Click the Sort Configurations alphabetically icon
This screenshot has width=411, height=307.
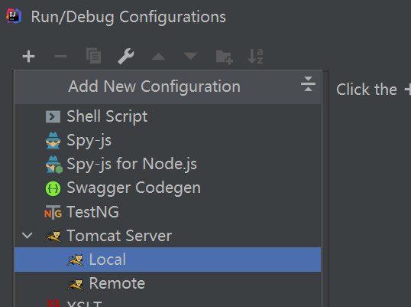[256, 56]
